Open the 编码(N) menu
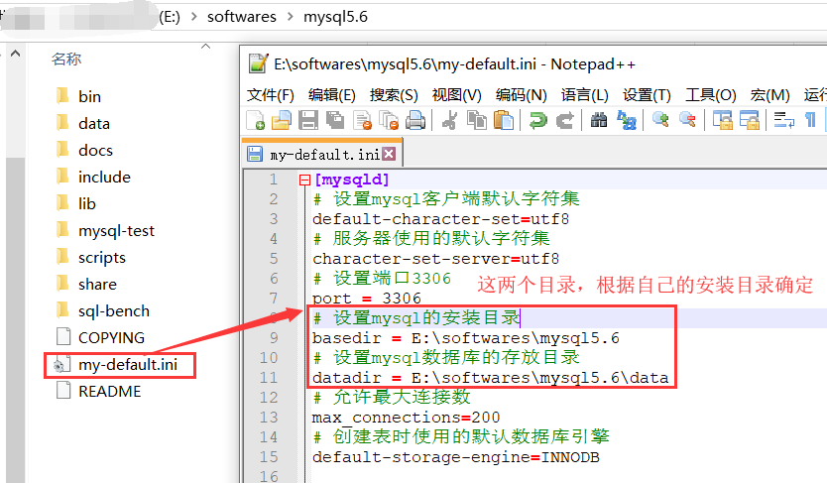This screenshot has height=483, width=827. 522,95
